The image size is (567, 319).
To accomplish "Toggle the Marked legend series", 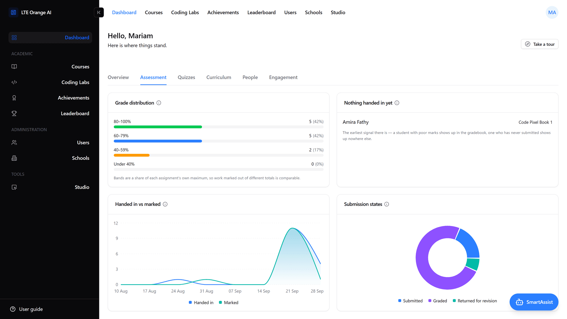I will point(229,302).
